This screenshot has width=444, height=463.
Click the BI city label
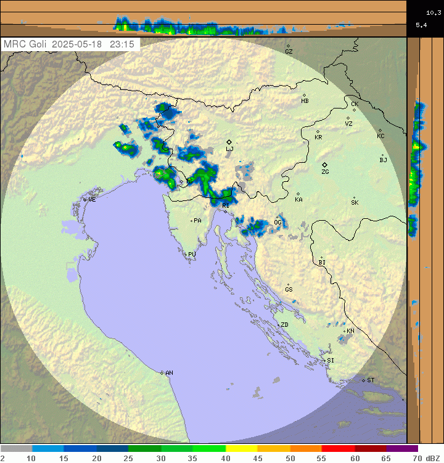coord(322,262)
